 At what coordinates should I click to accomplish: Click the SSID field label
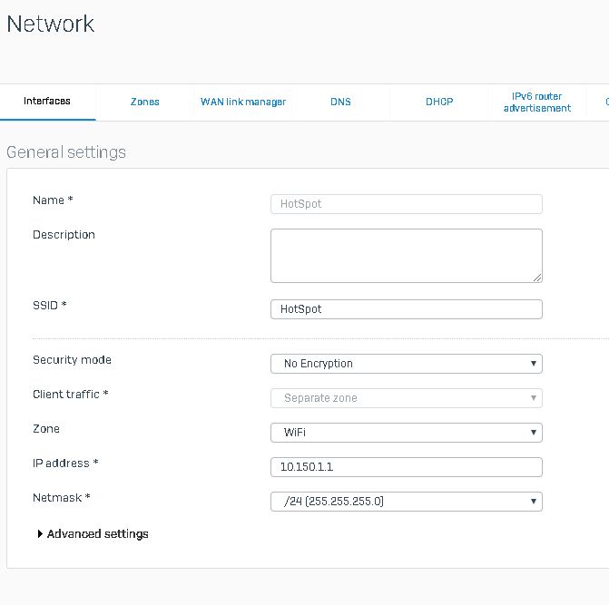(50, 306)
